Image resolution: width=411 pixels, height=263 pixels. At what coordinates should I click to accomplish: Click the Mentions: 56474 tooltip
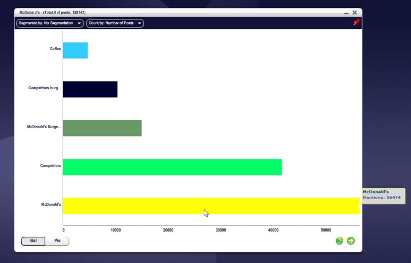pyautogui.click(x=384, y=195)
